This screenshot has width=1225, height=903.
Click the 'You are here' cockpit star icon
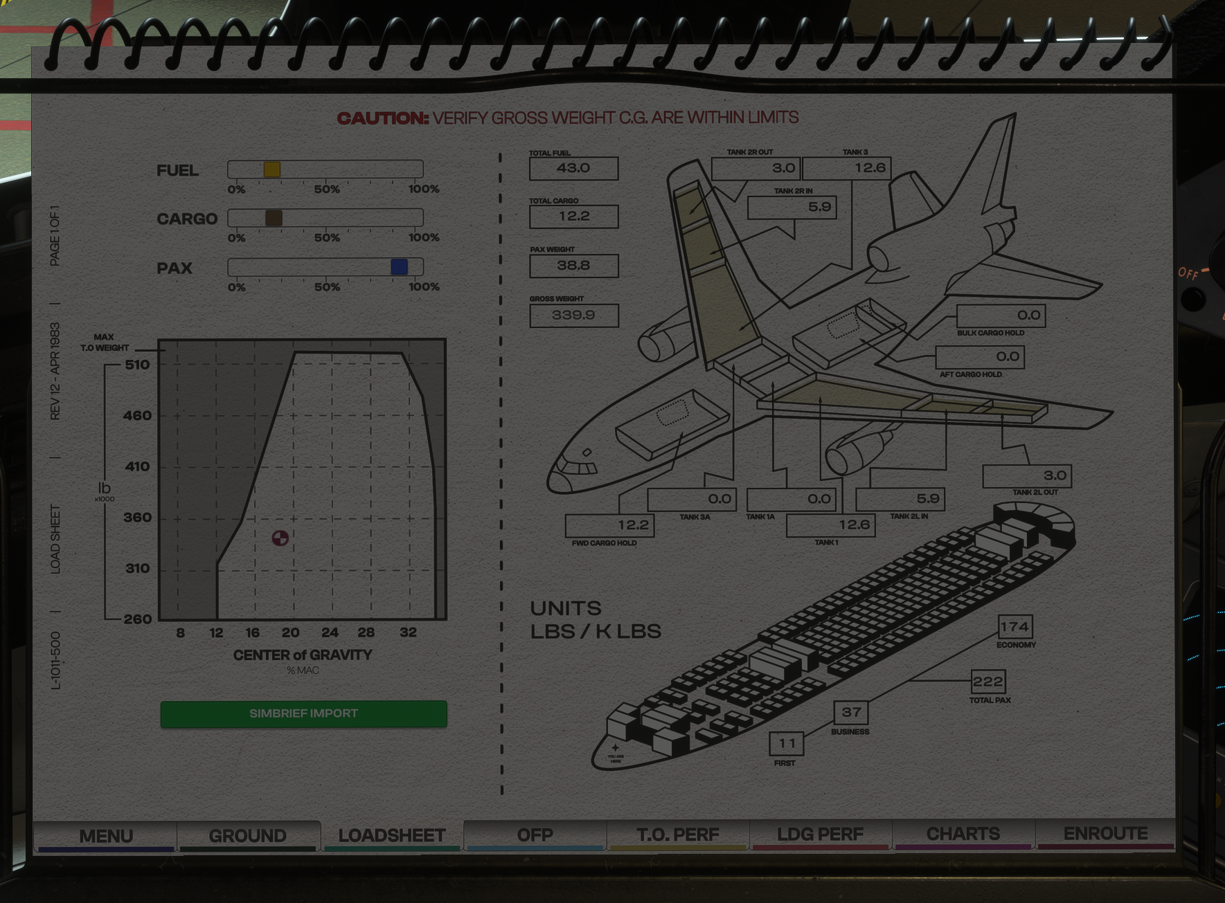pyautogui.click(x=615, y=748)
